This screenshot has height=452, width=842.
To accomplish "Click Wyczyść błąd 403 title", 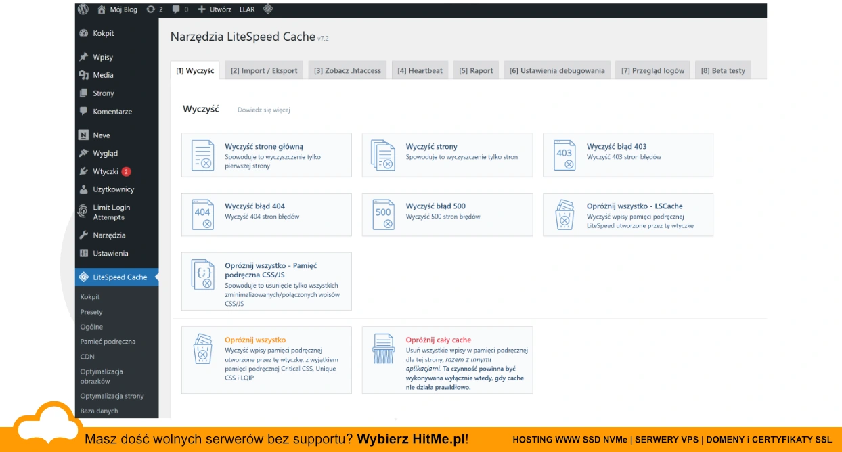I will tap(617, 146).
